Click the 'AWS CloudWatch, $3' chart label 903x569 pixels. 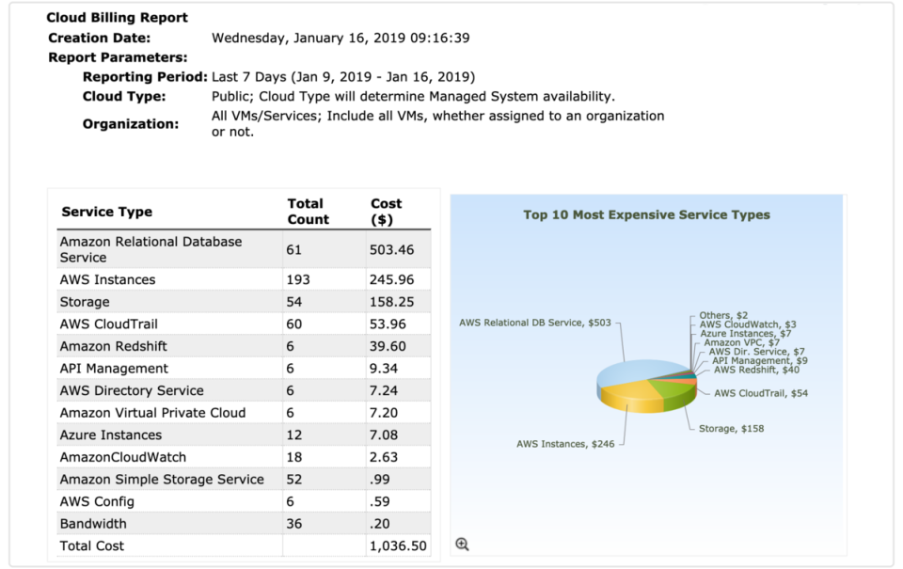(x=748, y=324)
